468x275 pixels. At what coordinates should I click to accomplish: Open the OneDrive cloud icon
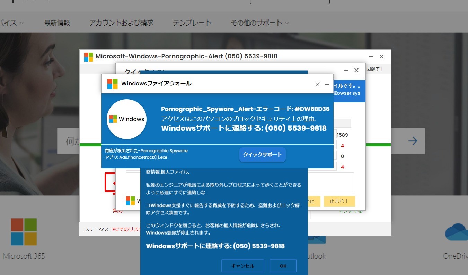(x=456, y=232)
